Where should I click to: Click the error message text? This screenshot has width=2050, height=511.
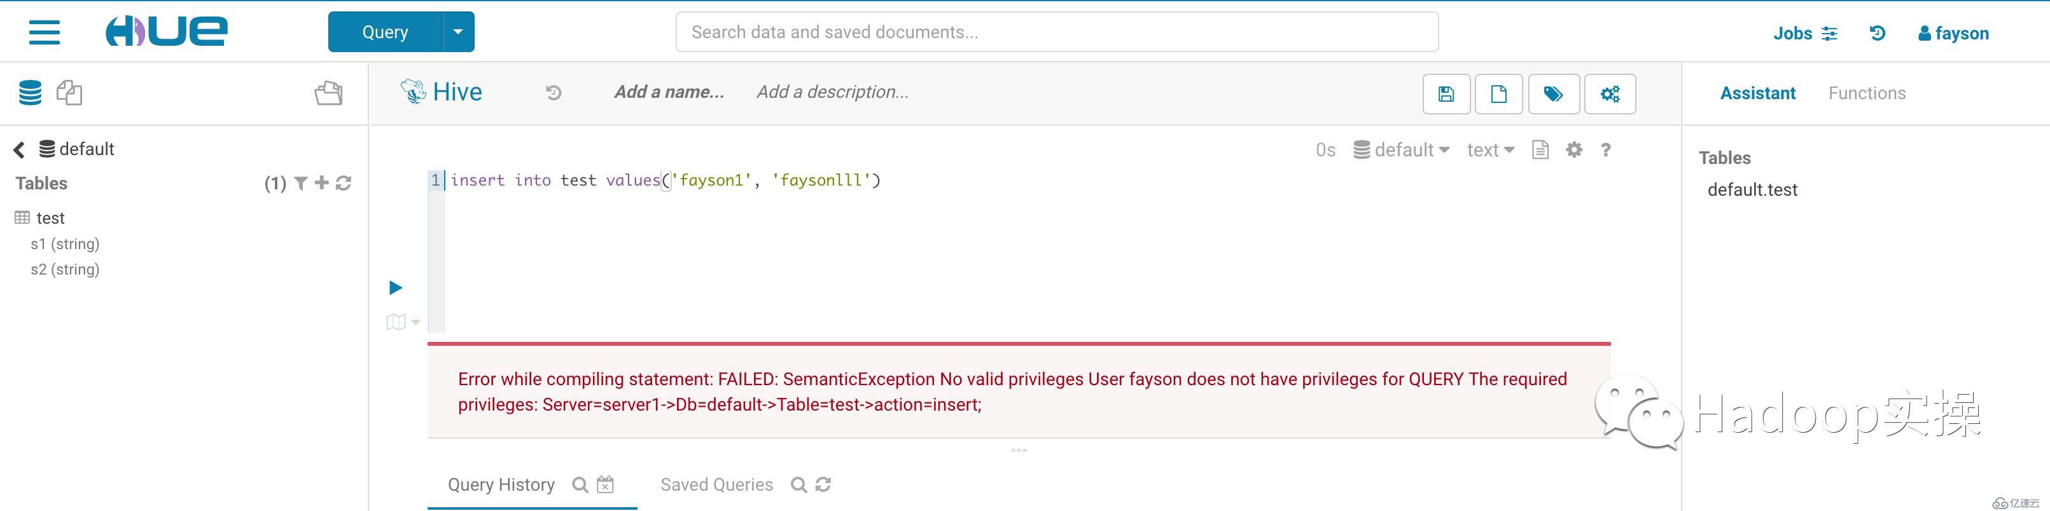coord(1012,392)
